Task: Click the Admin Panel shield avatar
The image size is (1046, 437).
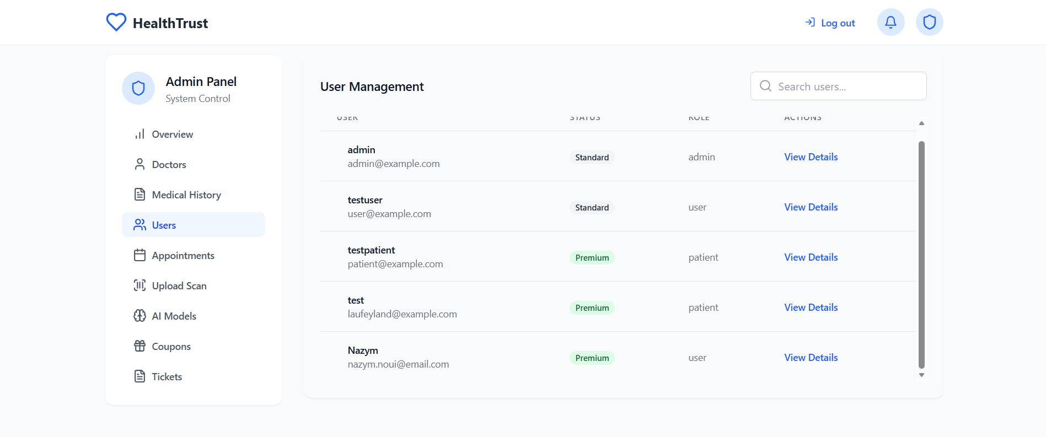Action: coord(138,88)
